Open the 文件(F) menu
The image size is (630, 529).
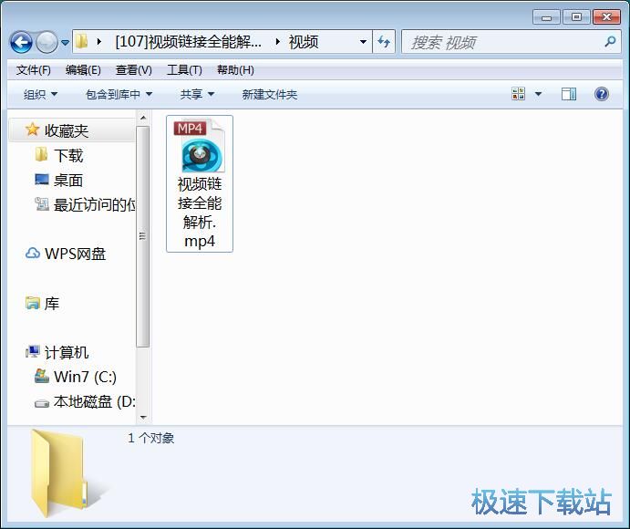click(34, 70)
